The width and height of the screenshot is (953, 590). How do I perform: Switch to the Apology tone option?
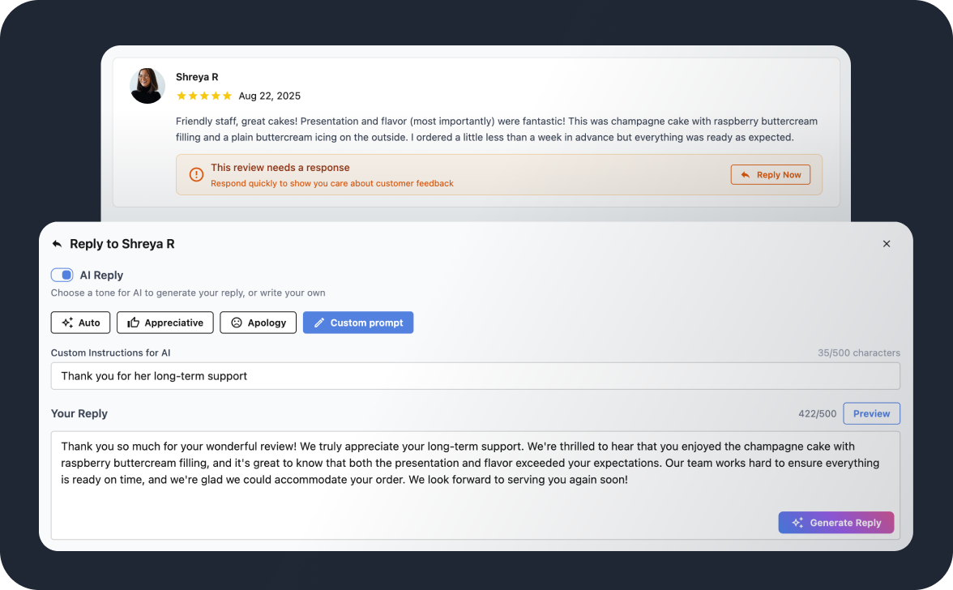(258, 323)
